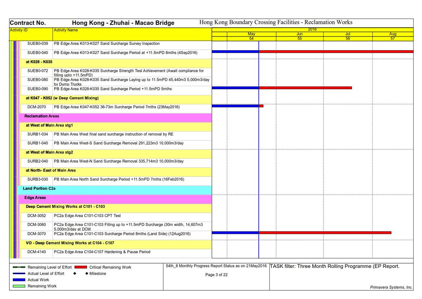This screenshot has width=422, height=299.
Task: Click the TASK filter footer text
Action: point(335,266)
